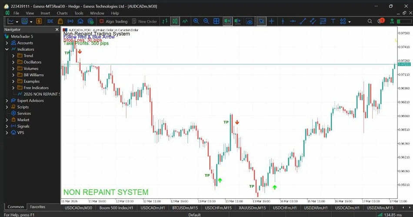Collapse the Indicators tree node
Viewport: 413px width, 217px height.
(x=7, y=49)
